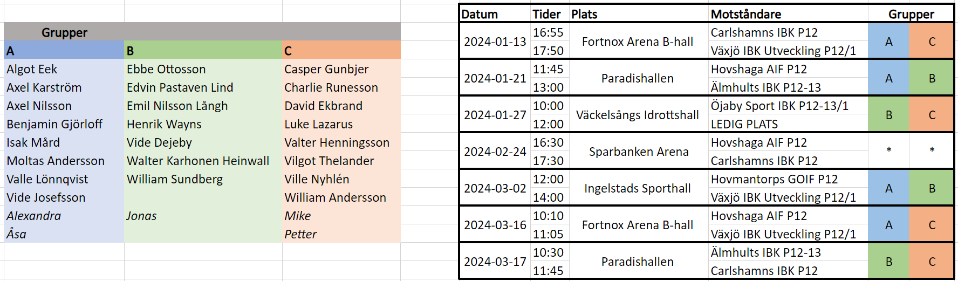The height and width of the screenshot is (281, 958).
Task: Select the orange group C header above Casper Gunbjer
Action: point(341,51)
